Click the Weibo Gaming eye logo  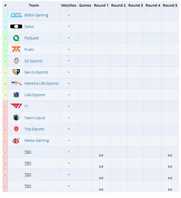16,141
